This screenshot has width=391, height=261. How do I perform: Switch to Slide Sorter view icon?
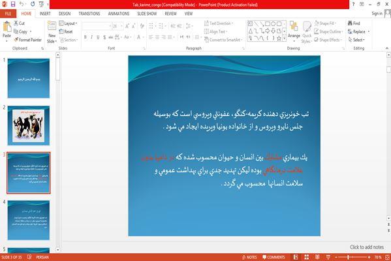click(306, 257)
